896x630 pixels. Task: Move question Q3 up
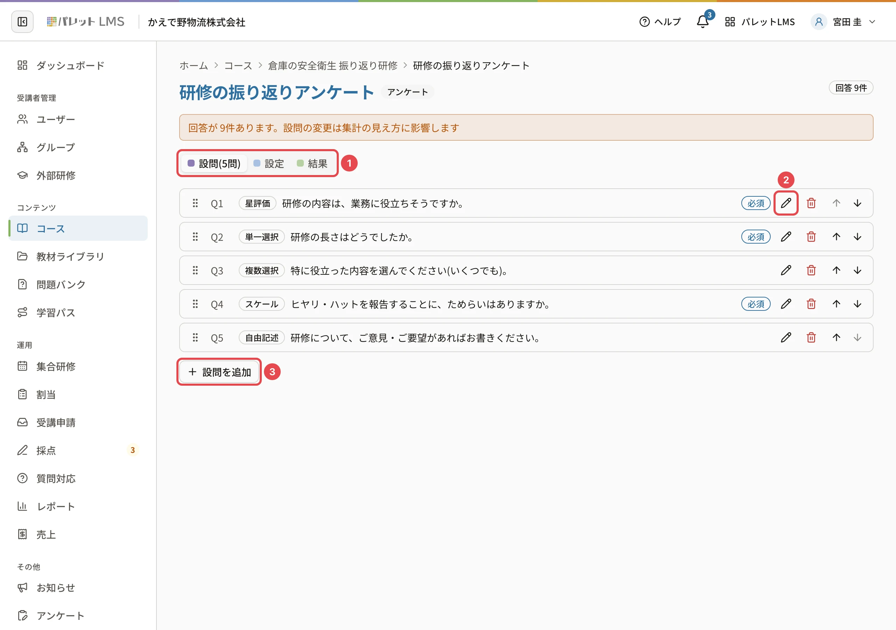[x=836, y=270]
